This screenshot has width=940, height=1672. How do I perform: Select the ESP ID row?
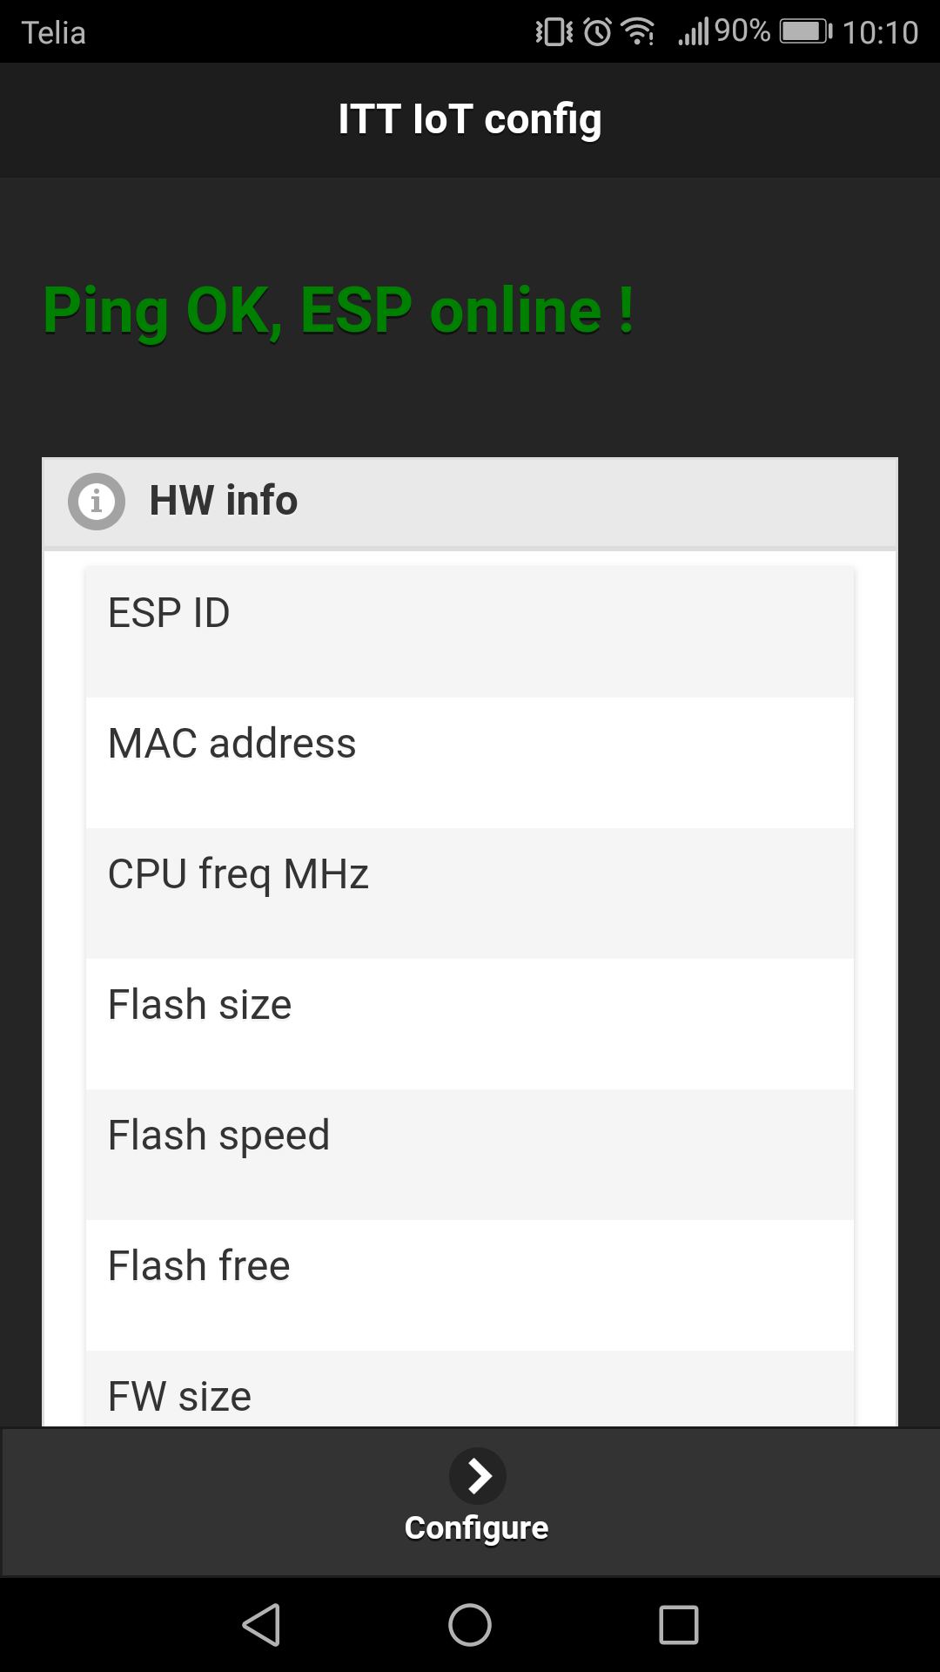point(470,632)
